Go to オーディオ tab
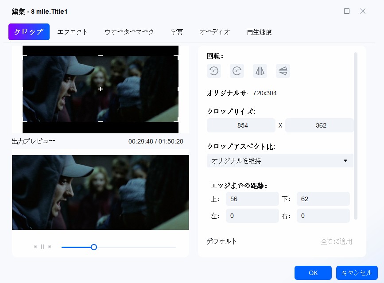Viewport: 384px width, 283px height. click(x=215, y=32)
